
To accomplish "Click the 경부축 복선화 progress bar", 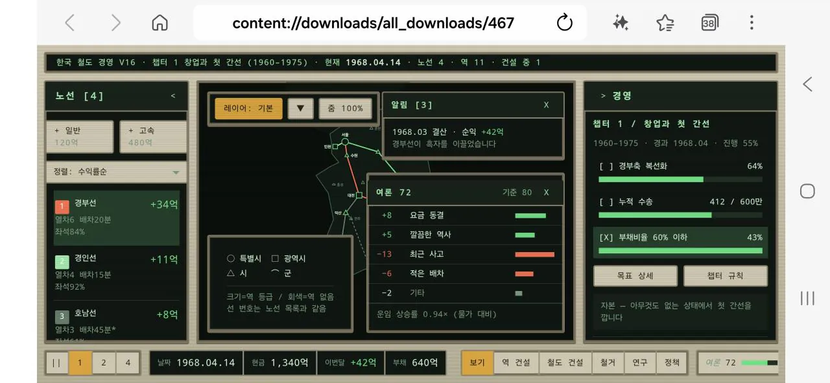I will [x=680, y=180].
